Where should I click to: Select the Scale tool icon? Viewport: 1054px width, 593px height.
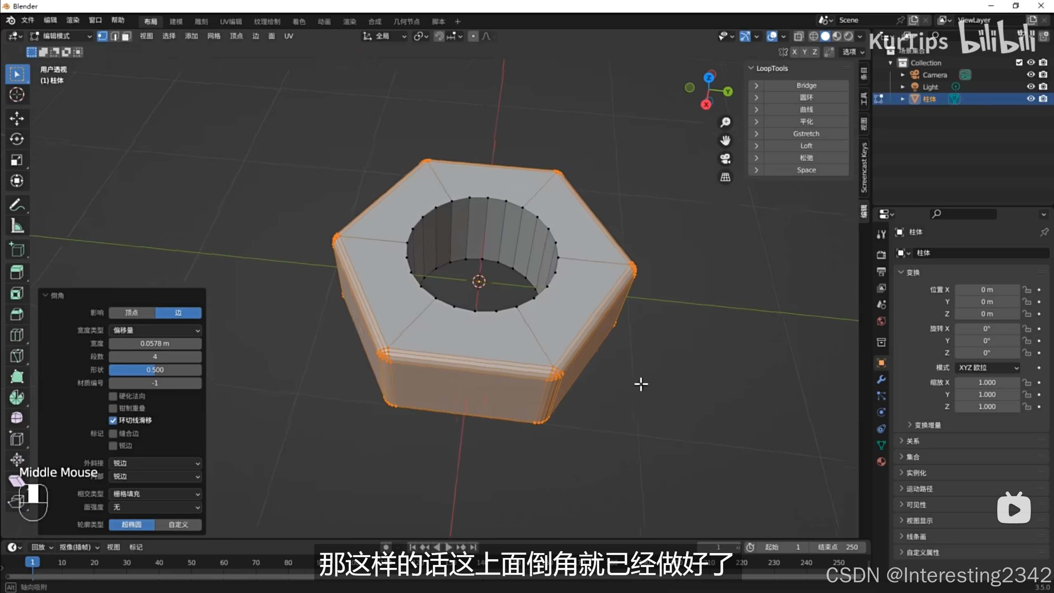coord(16,160)
